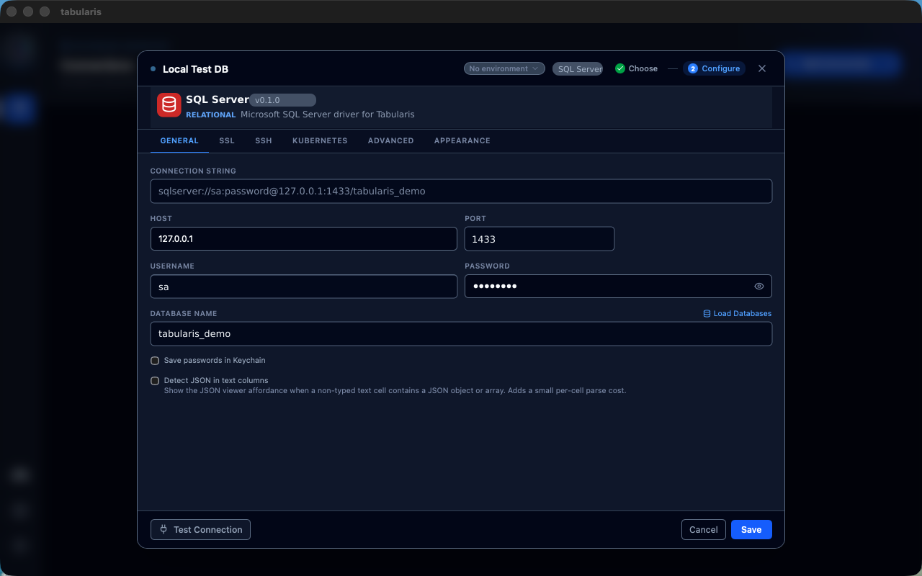Image resolution: width=922 pixels, height=576 pixels.
Task: Go to the Kubernetes tab
Action: 320,141
